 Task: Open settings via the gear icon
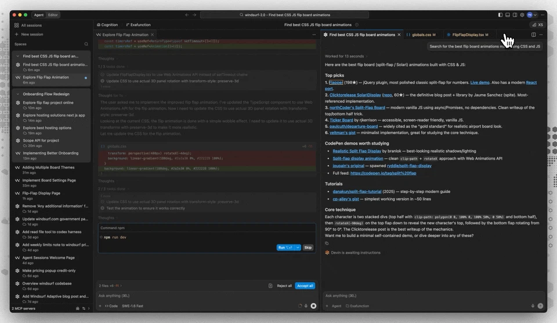click(x=522, y=15)
